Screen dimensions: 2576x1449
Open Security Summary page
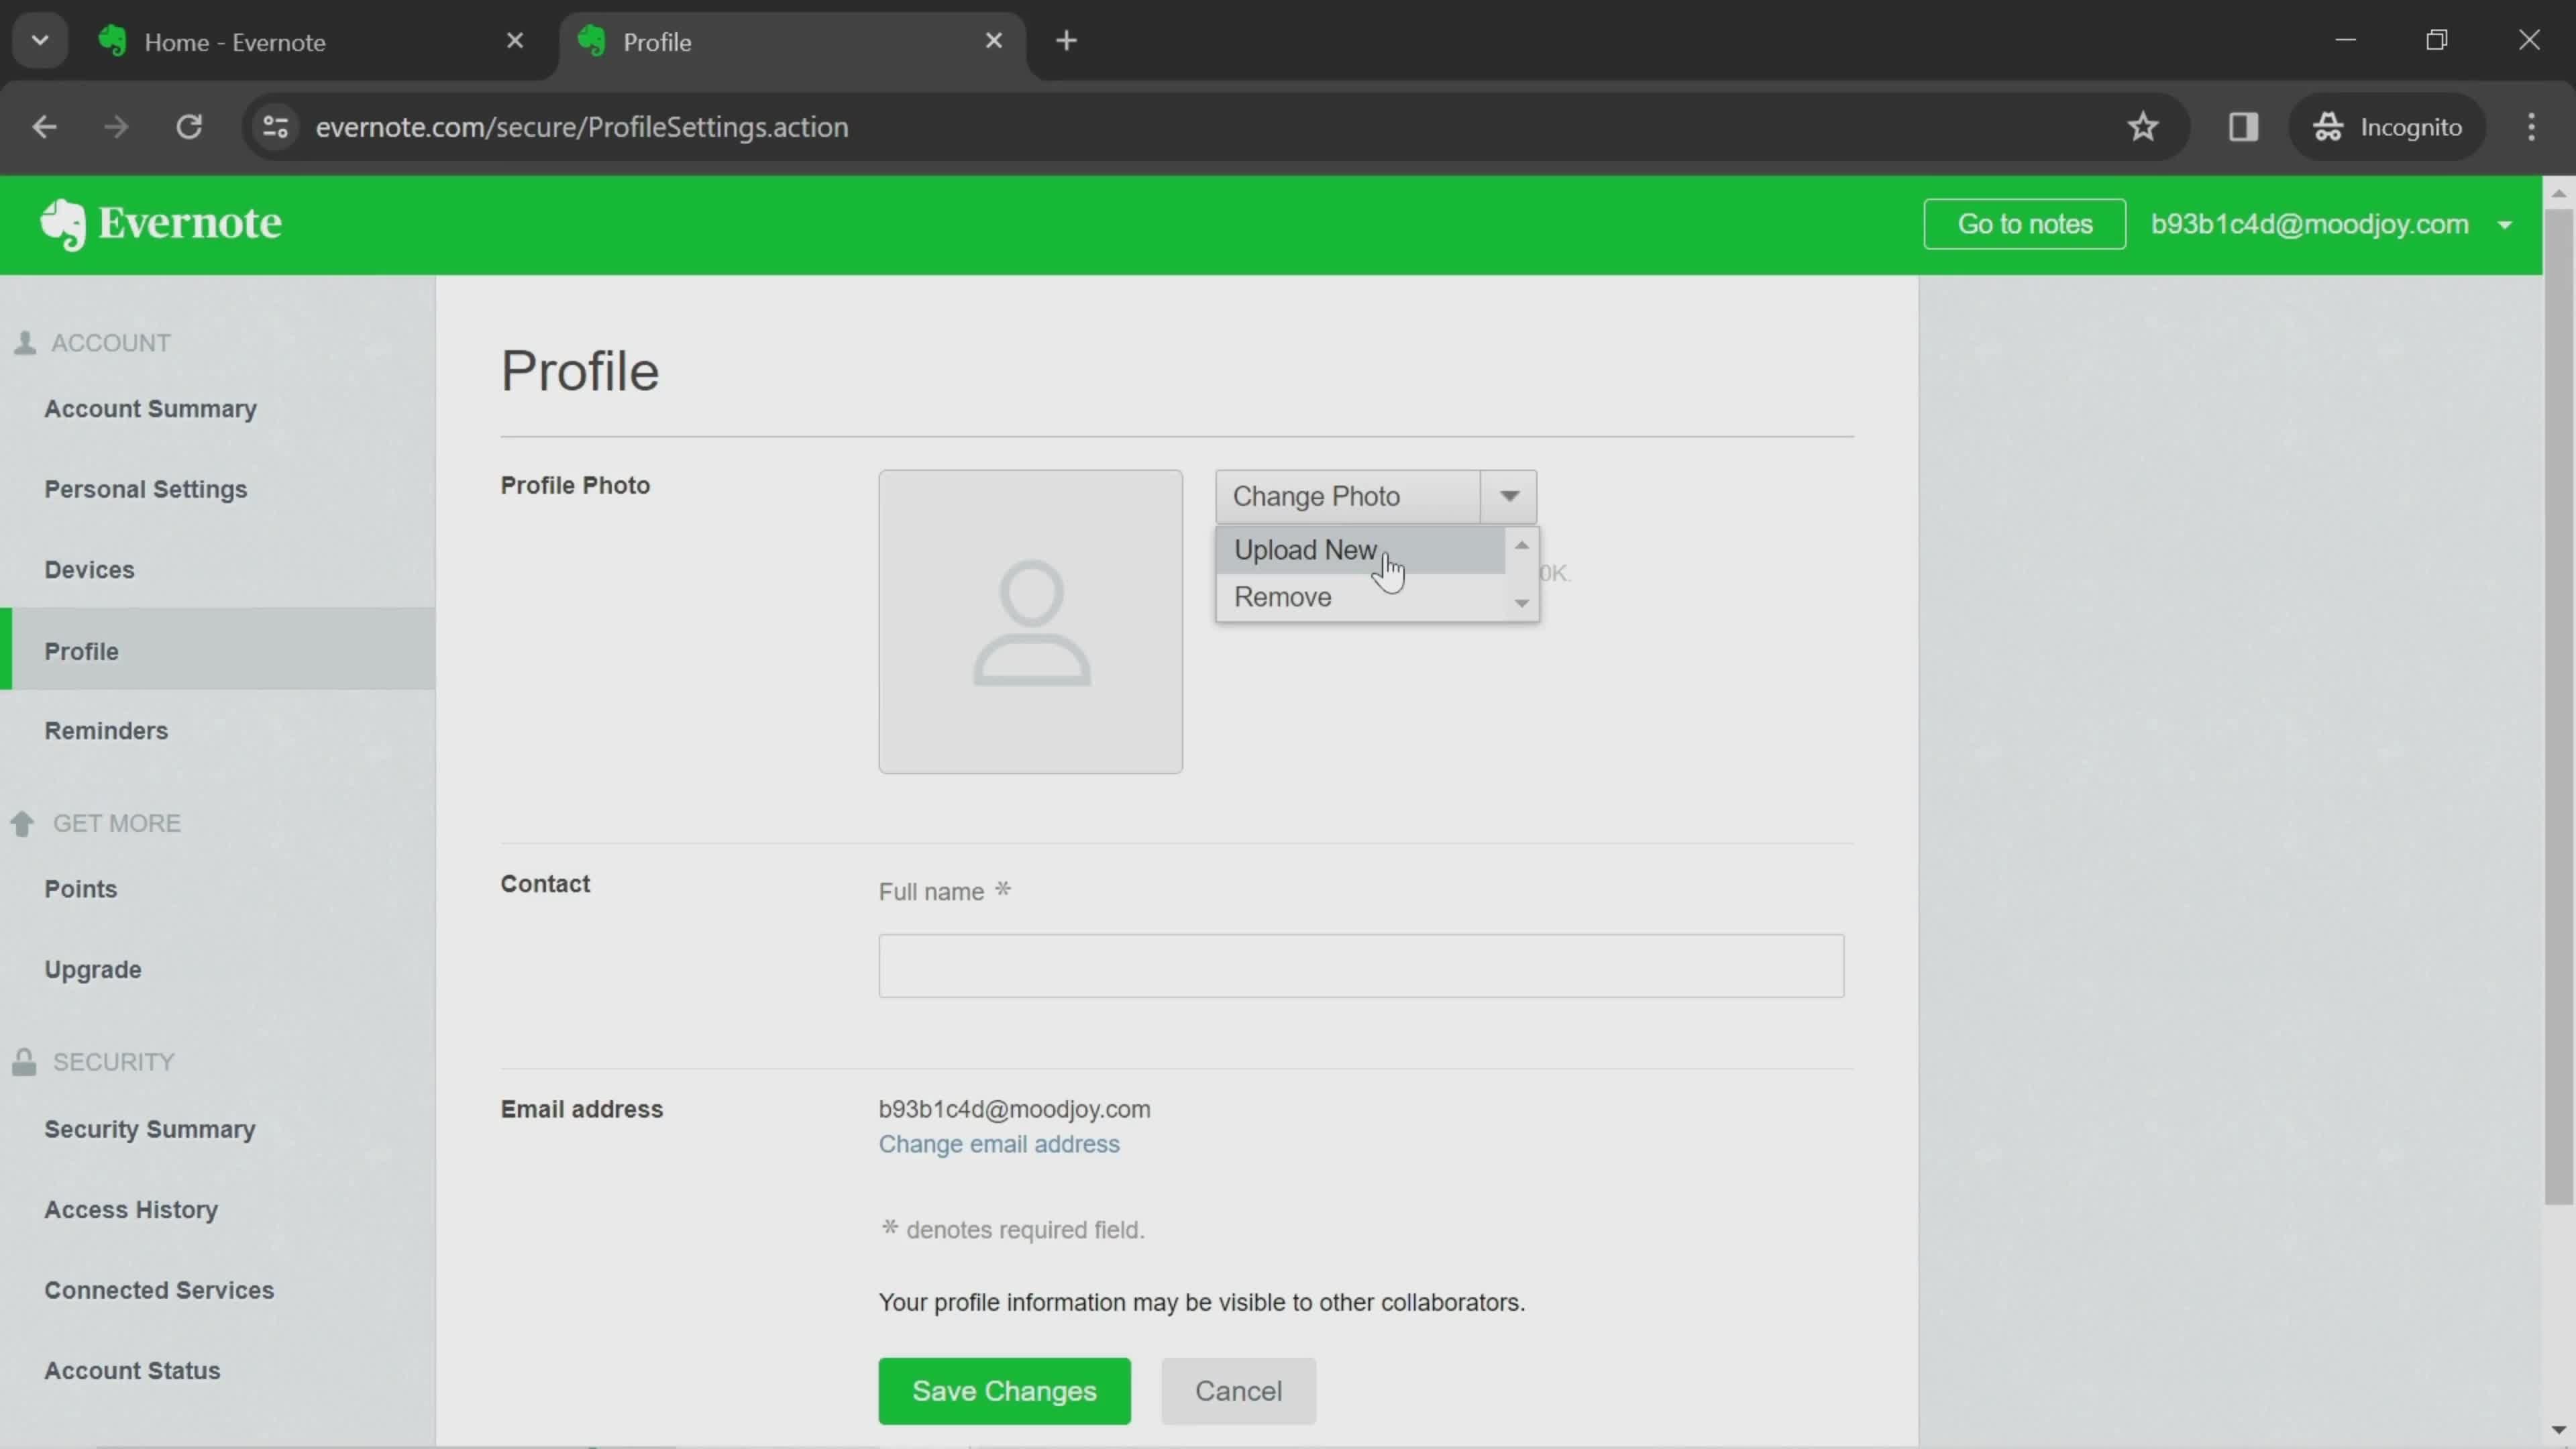[x=150, y=1129]
